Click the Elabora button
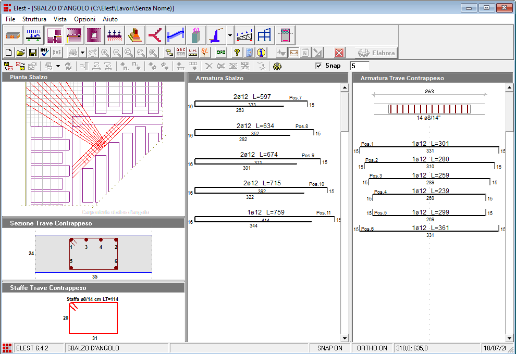516x354 pixels. (376, 53)
